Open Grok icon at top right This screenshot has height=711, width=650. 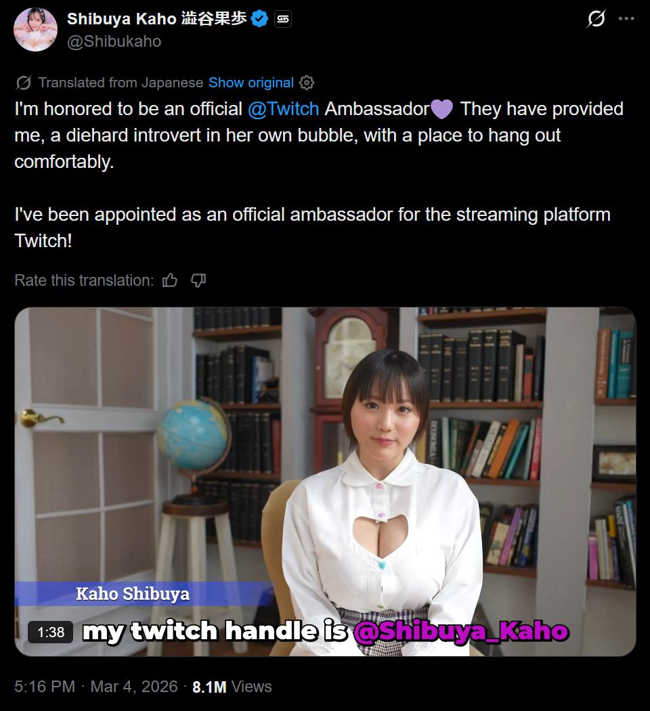pos(596,18)
